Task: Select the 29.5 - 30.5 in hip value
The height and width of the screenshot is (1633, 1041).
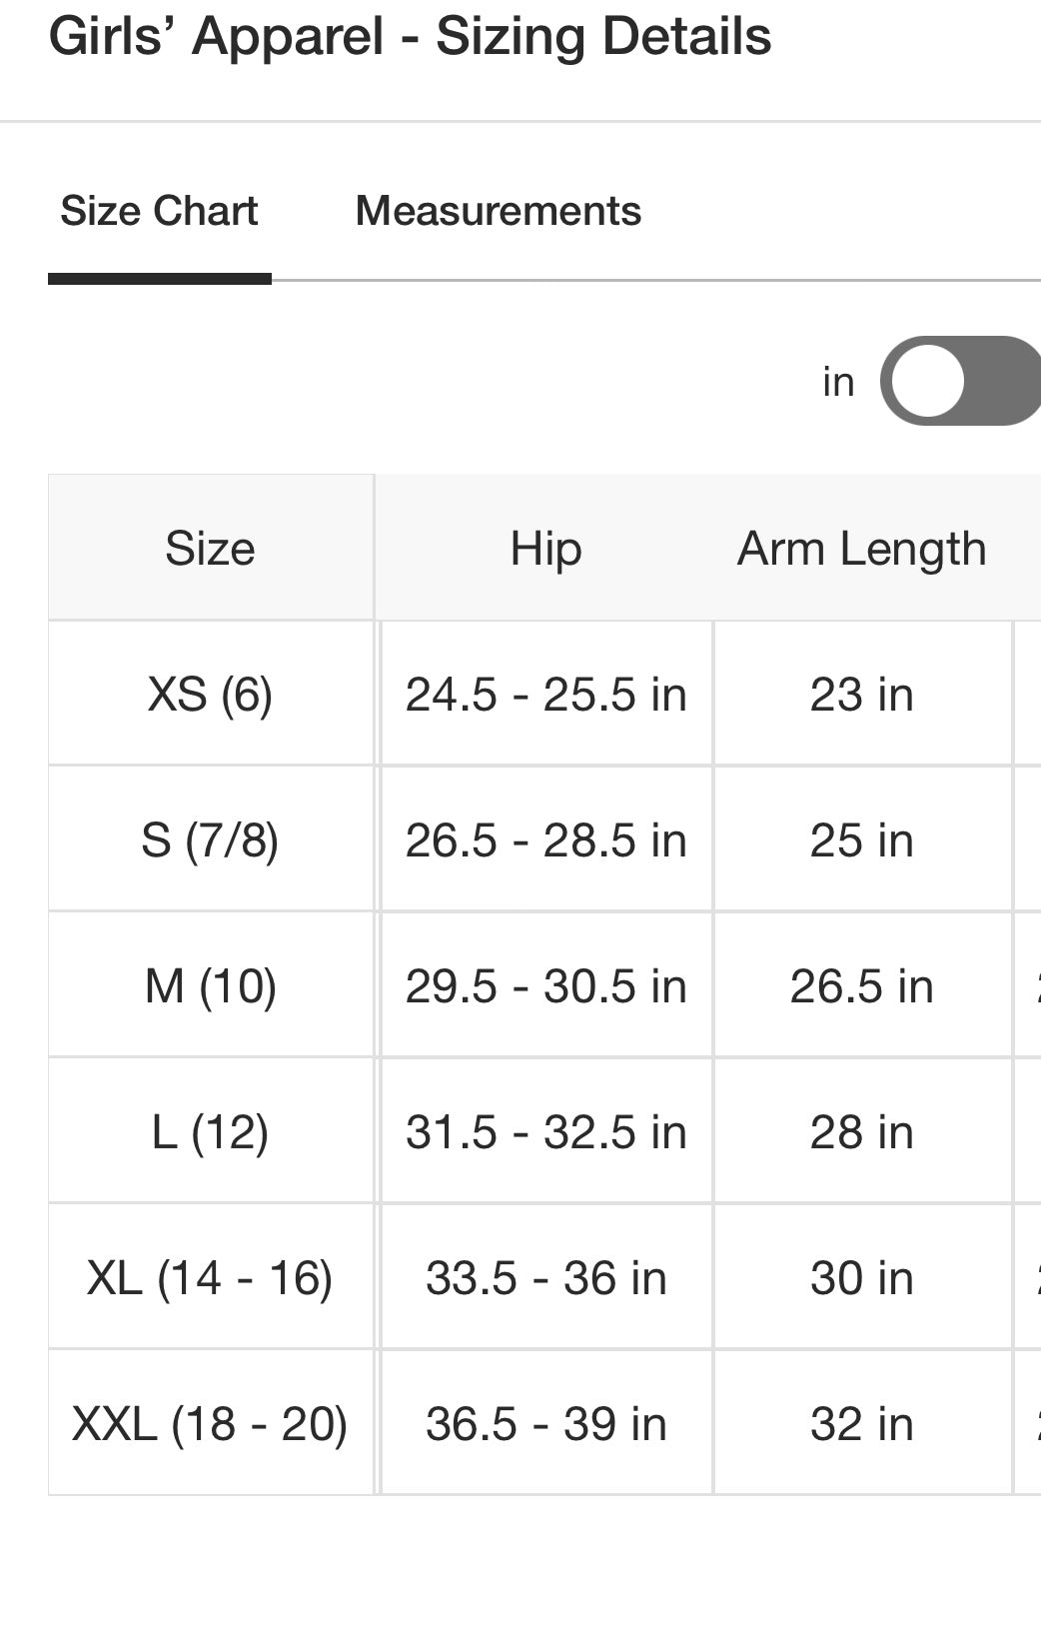Action: (545, 986)
